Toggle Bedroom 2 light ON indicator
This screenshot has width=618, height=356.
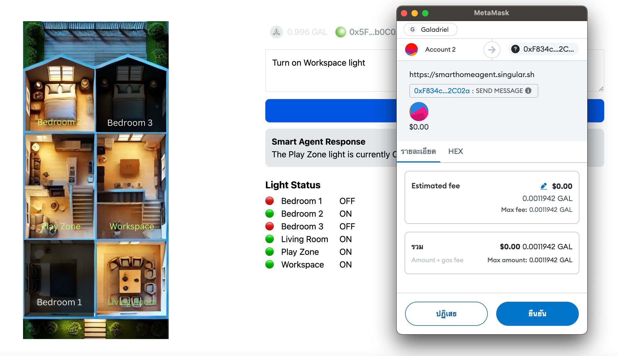pos(270,214)
